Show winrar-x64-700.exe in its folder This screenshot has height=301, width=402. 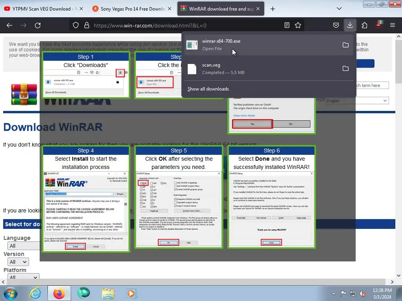[x=345, y=45]
